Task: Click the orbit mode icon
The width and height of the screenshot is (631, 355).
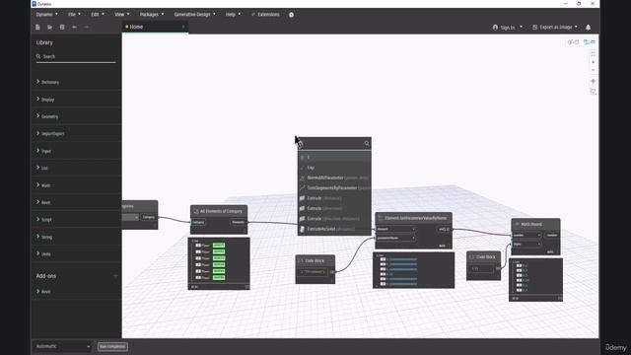Action: (x=593, y=92)
